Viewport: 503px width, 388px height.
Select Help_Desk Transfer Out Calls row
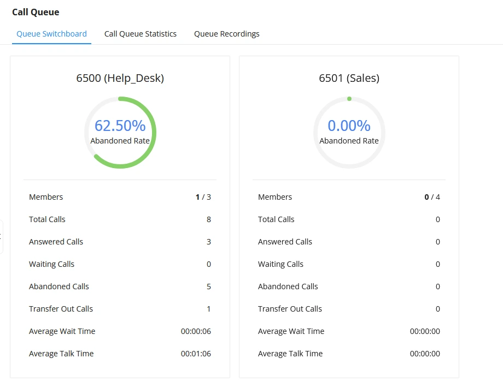click(120, 309)
